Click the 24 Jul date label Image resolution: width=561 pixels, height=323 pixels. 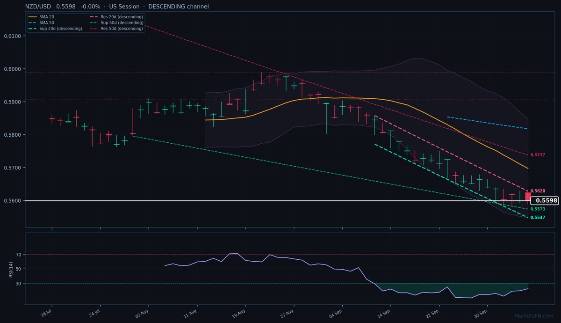(94, 313)
